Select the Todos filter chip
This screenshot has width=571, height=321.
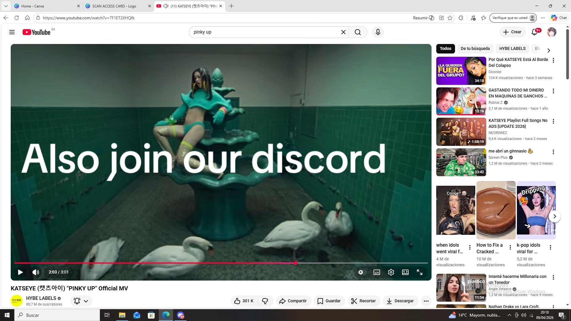pyautogui.click(x=445, y=48)
